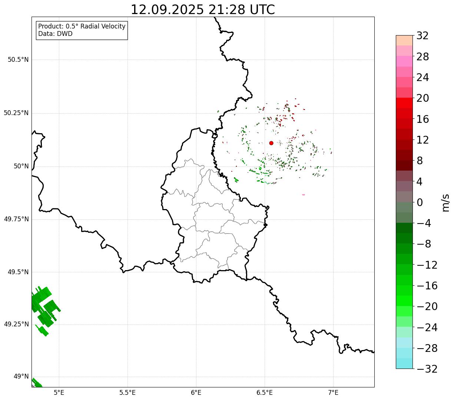454x400 pixels.
Task: Click the 50.25°N latitude label
Action: tap(16, 113)
